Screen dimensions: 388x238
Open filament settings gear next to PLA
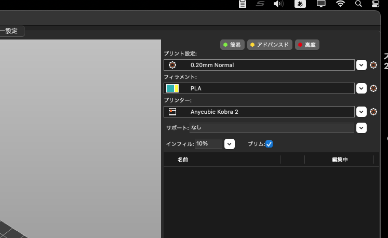[373, 88]
